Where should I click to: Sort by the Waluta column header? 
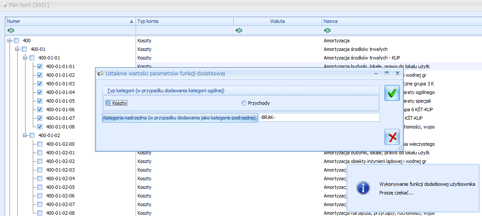pos(278,21)
